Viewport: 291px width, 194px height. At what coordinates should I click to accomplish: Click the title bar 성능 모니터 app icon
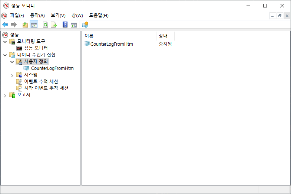[6, 6]
